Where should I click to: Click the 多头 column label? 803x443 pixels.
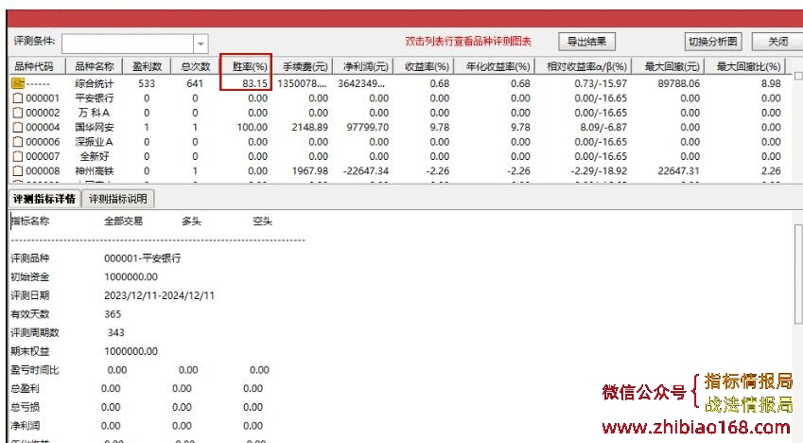[191, 221]
